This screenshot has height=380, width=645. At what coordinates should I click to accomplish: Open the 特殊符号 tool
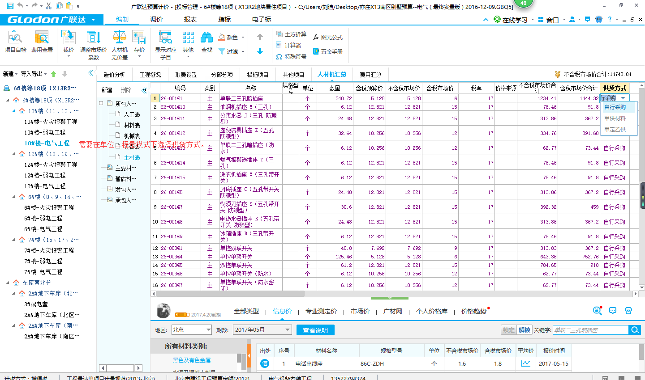point(291,56)
